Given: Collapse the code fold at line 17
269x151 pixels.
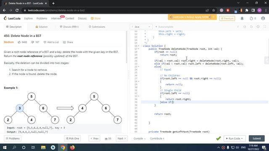Looking at the screenshot, I should point(139,49).
